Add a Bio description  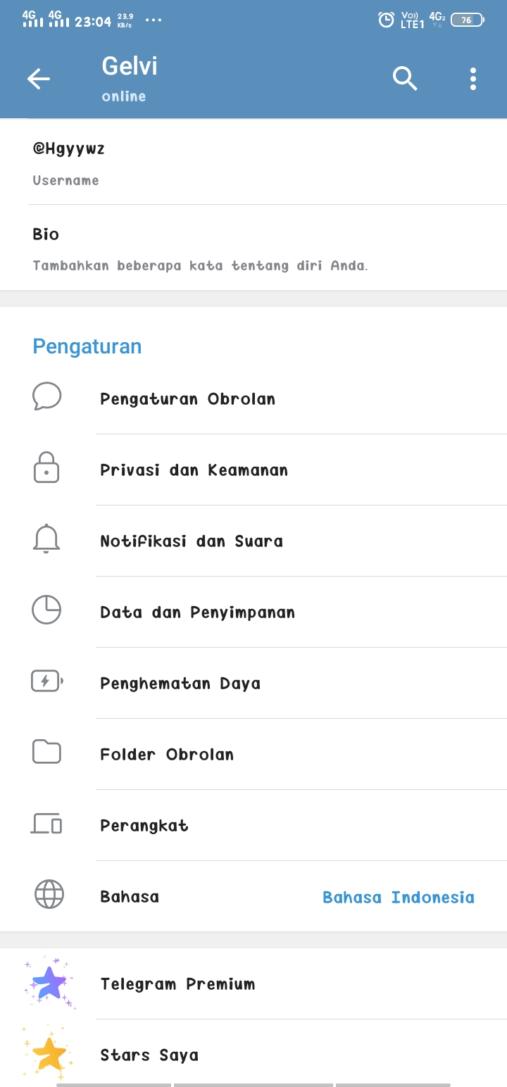[x=200, y=265]
